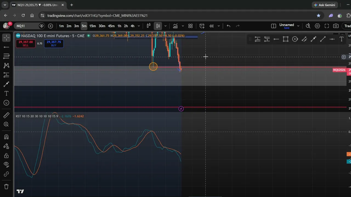351x197 pixels.
Task: Enter fullscreen mode
Action: [327, 26]
